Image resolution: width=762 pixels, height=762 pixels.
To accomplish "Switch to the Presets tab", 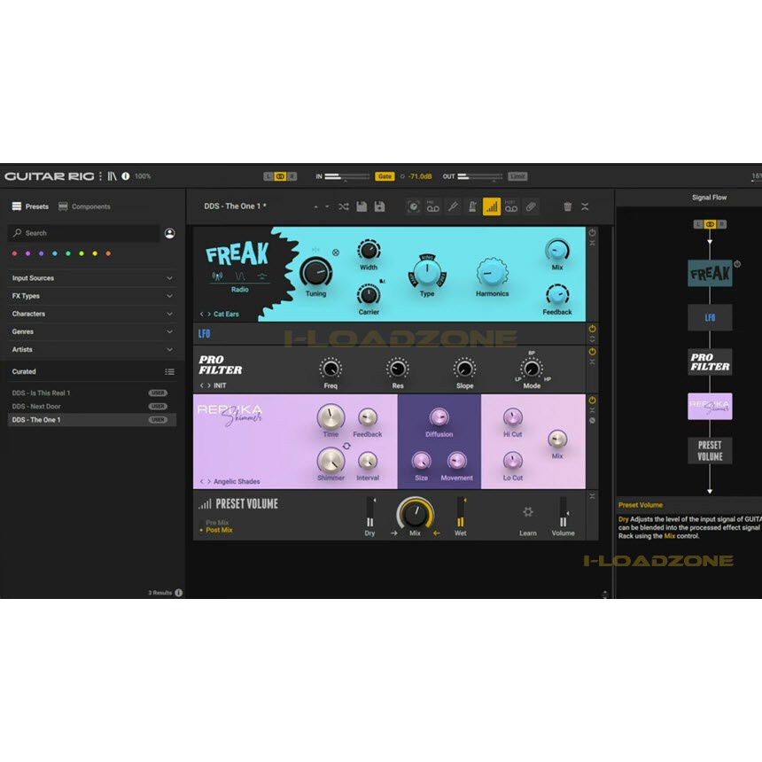I will click(x=31, y=206).
